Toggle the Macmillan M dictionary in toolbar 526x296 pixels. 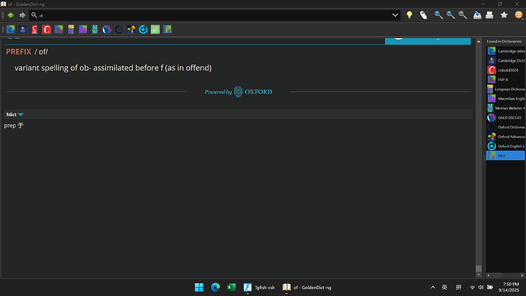coord(83,30)
